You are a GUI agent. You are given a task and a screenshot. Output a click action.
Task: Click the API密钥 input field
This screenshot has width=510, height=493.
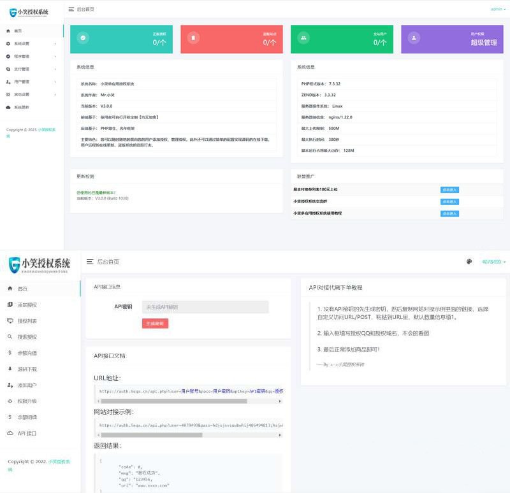(x=205, y=307)
